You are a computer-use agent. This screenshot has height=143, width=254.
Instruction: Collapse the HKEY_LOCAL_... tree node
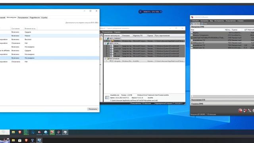(x=105, y=44)
